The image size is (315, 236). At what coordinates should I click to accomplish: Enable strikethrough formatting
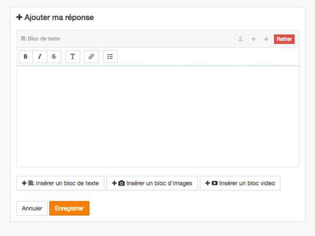54,57
